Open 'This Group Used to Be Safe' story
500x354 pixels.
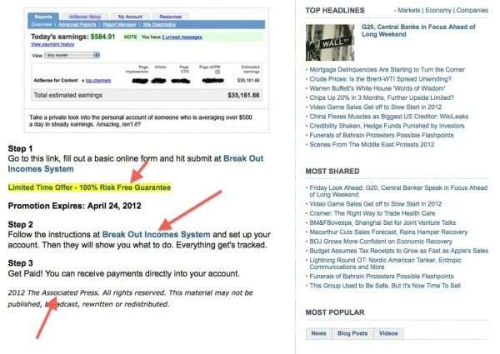click(385, 286)
